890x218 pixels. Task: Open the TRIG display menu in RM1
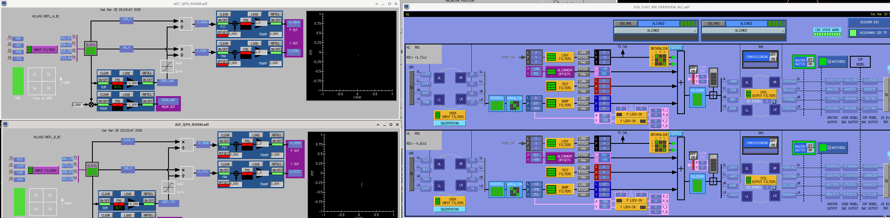(x=676, y=47)
